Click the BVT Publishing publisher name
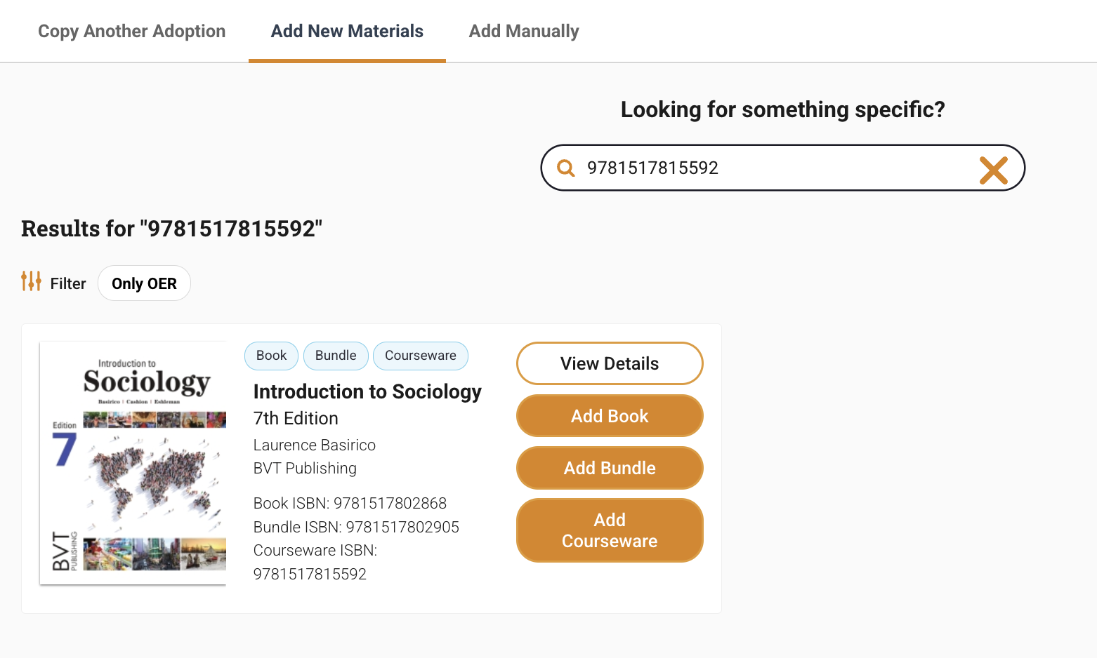The image size is (1097, 658). [305, 468]
